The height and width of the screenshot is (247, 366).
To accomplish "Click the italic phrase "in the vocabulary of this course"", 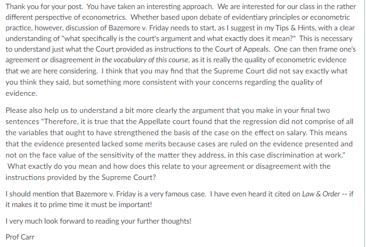I will (x=142, y=60).
